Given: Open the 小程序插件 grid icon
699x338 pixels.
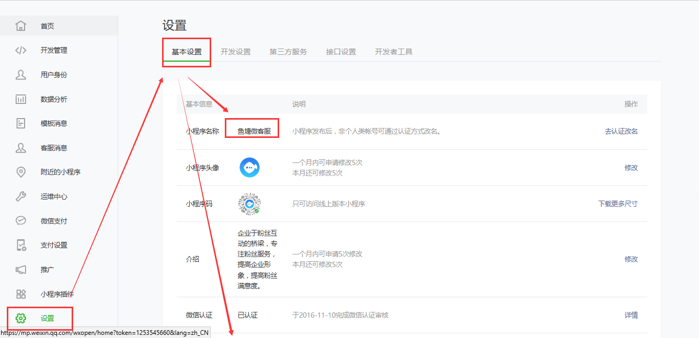Looking at the screenshot, I should tap(21, 294).
